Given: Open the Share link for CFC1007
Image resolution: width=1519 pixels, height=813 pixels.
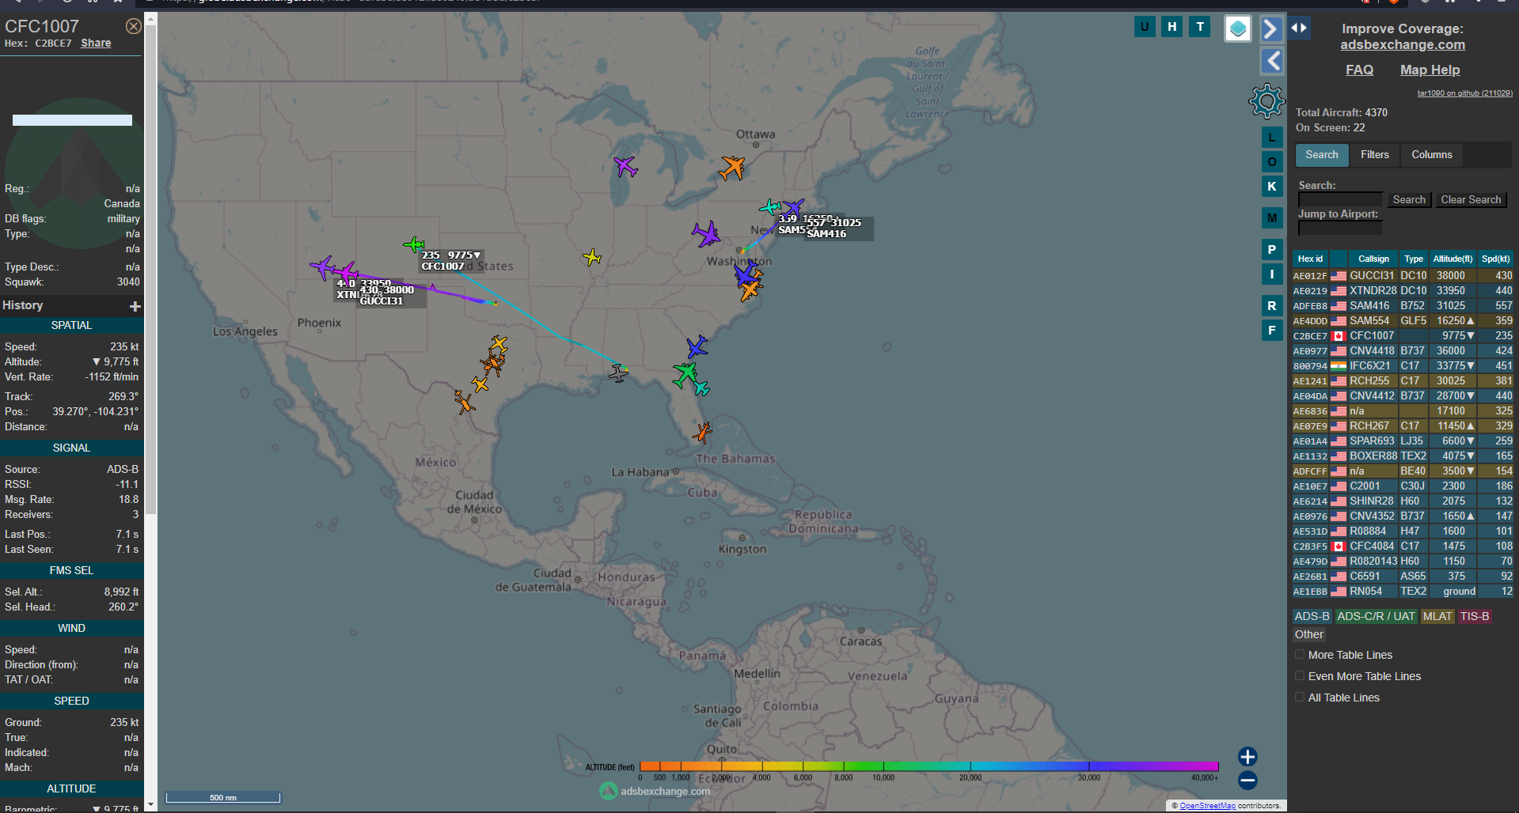Looking at the screenshot, I should pyautogui.click(x=96, y=43).
